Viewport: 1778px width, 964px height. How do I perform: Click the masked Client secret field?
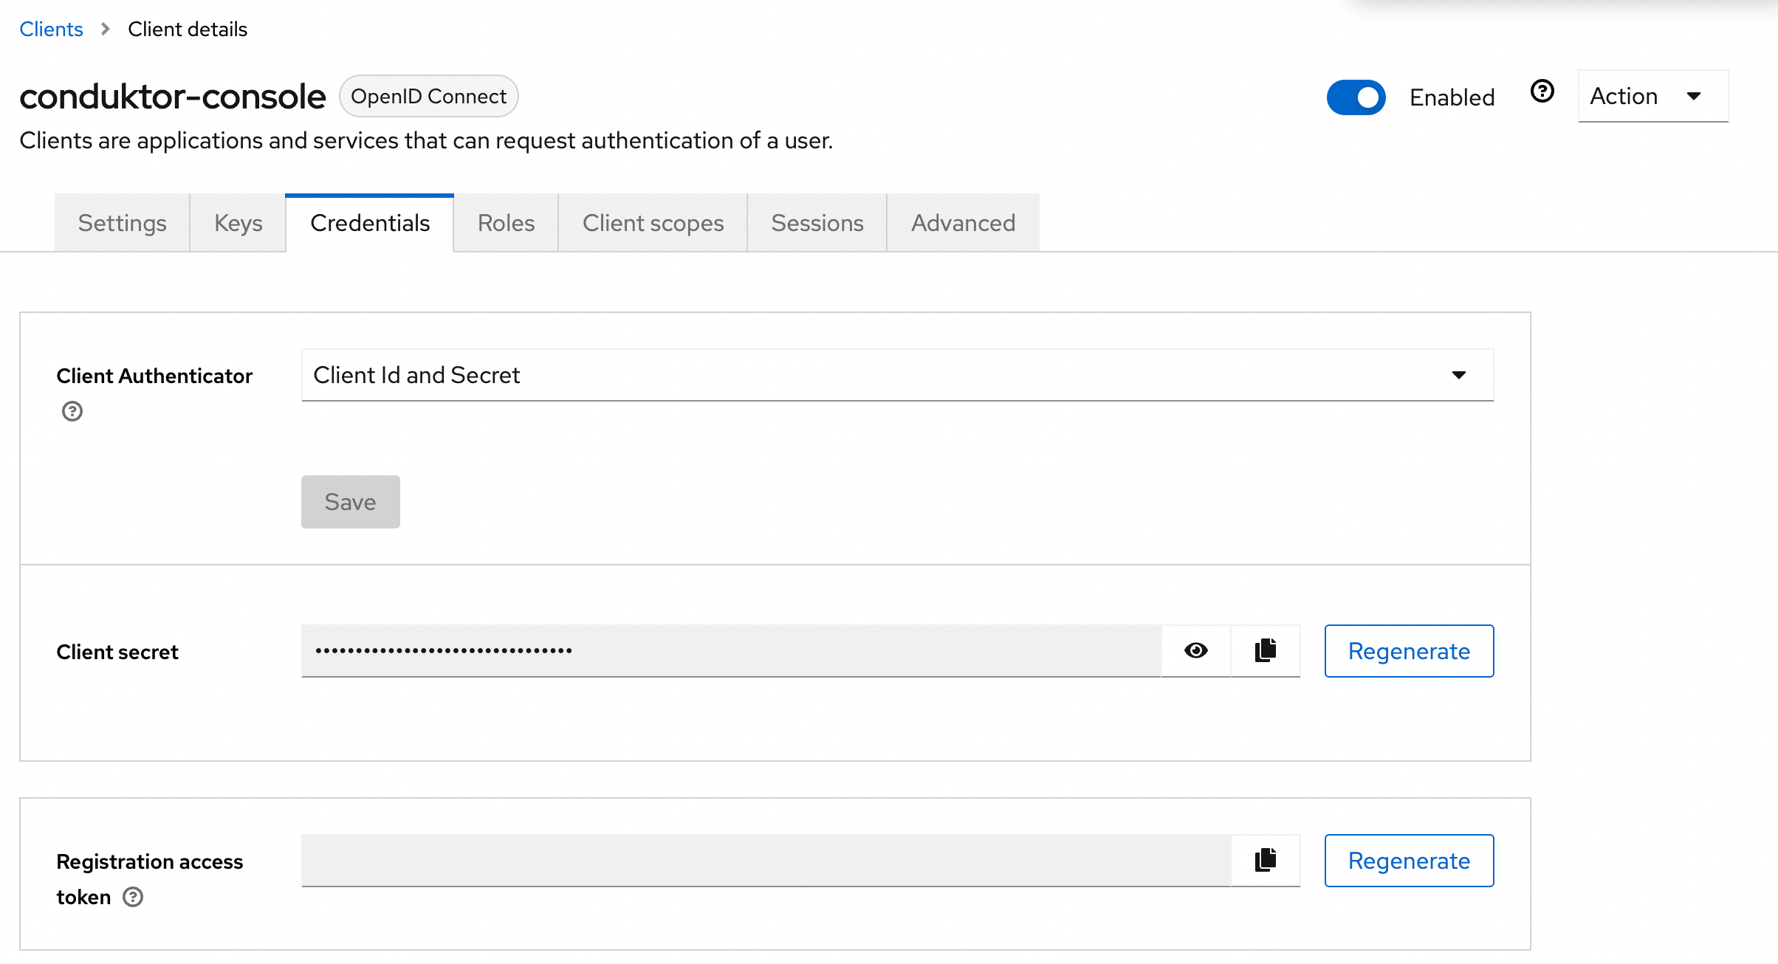(731, 650)
